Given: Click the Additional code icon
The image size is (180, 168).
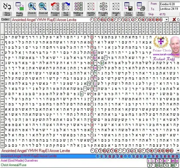Looking at the screenshot, I should point(78,6).
